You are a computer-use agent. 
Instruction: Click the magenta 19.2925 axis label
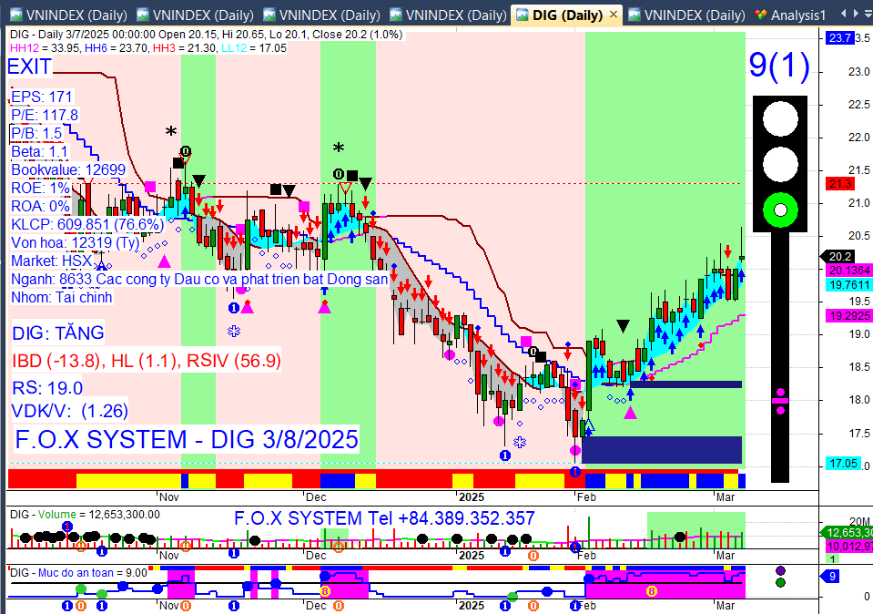[x=849, y=316]
